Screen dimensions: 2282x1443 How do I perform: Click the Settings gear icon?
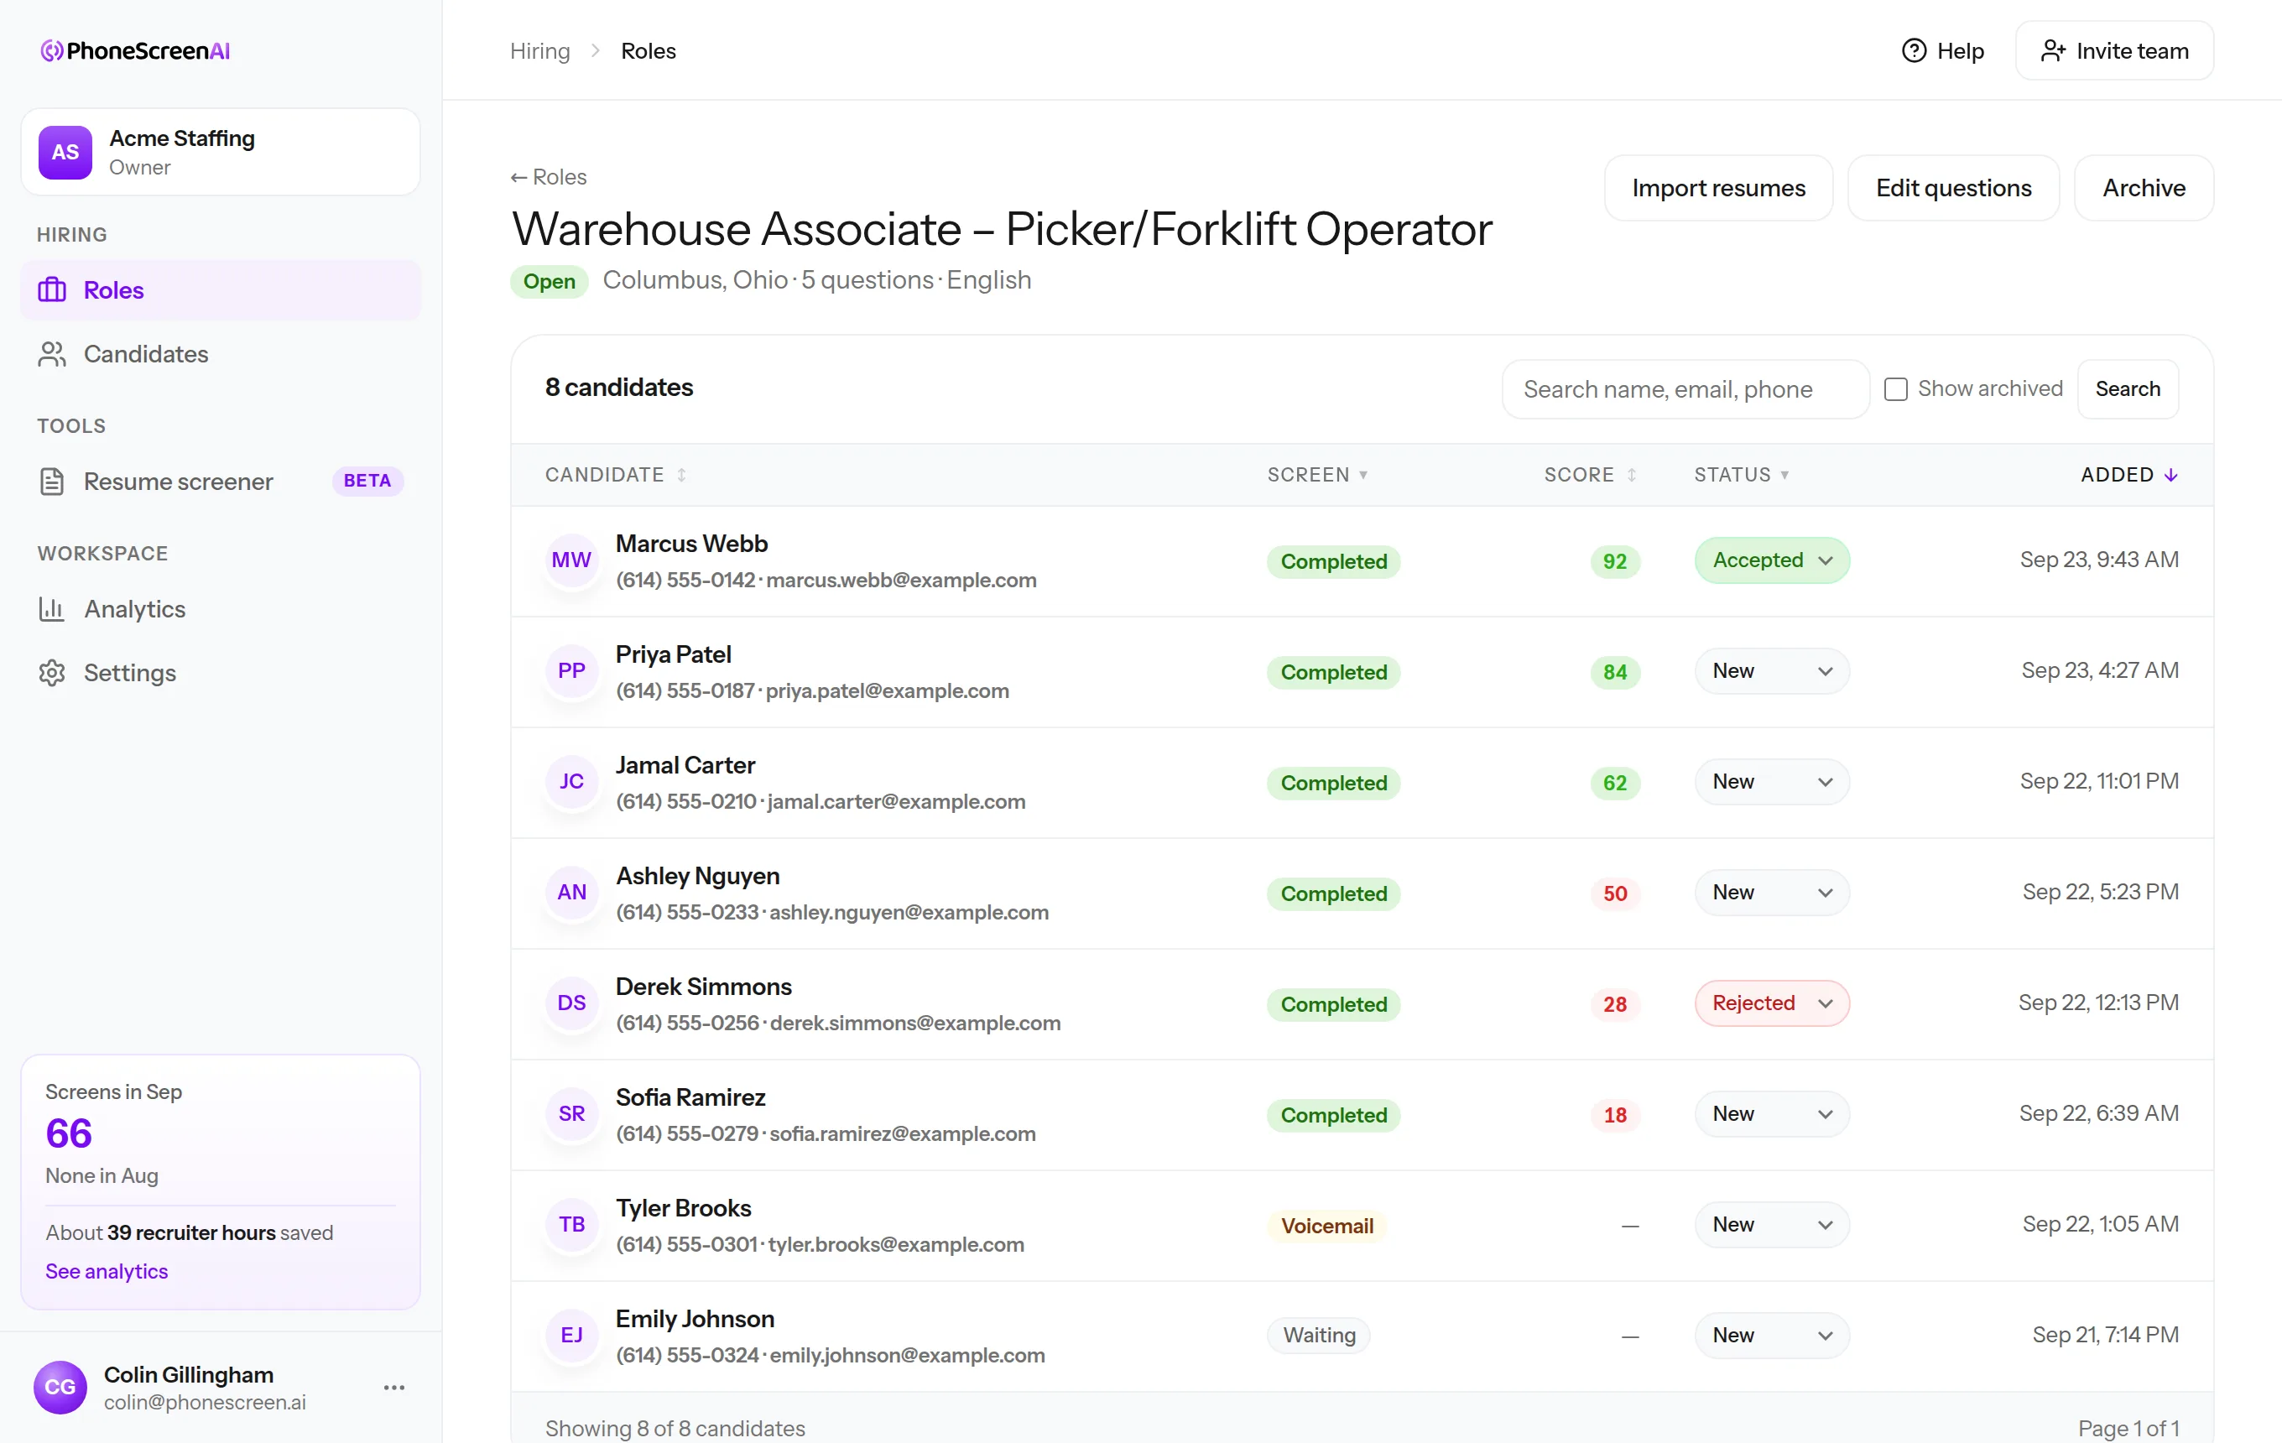tap(52, 673)
